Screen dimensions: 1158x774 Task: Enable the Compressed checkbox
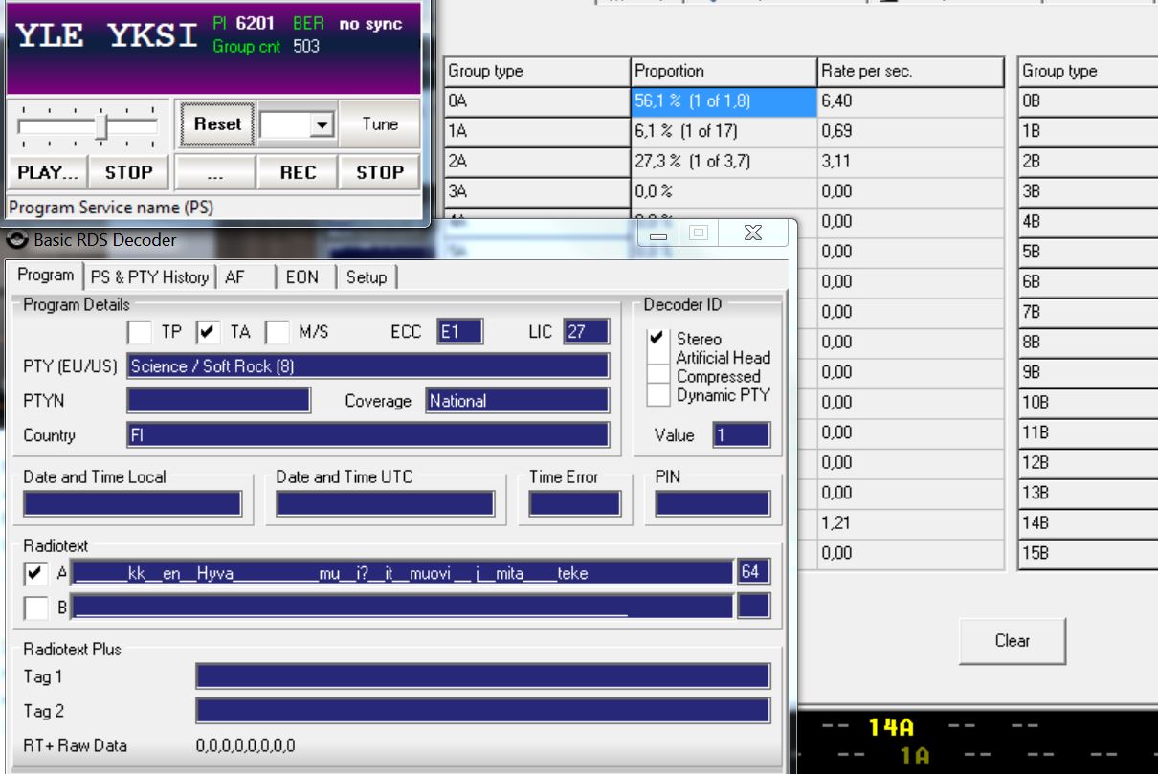tap(657, 376)
